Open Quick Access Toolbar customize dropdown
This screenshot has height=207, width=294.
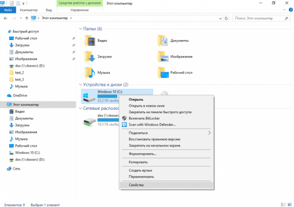pyautogui.click(x=23, y=3)
